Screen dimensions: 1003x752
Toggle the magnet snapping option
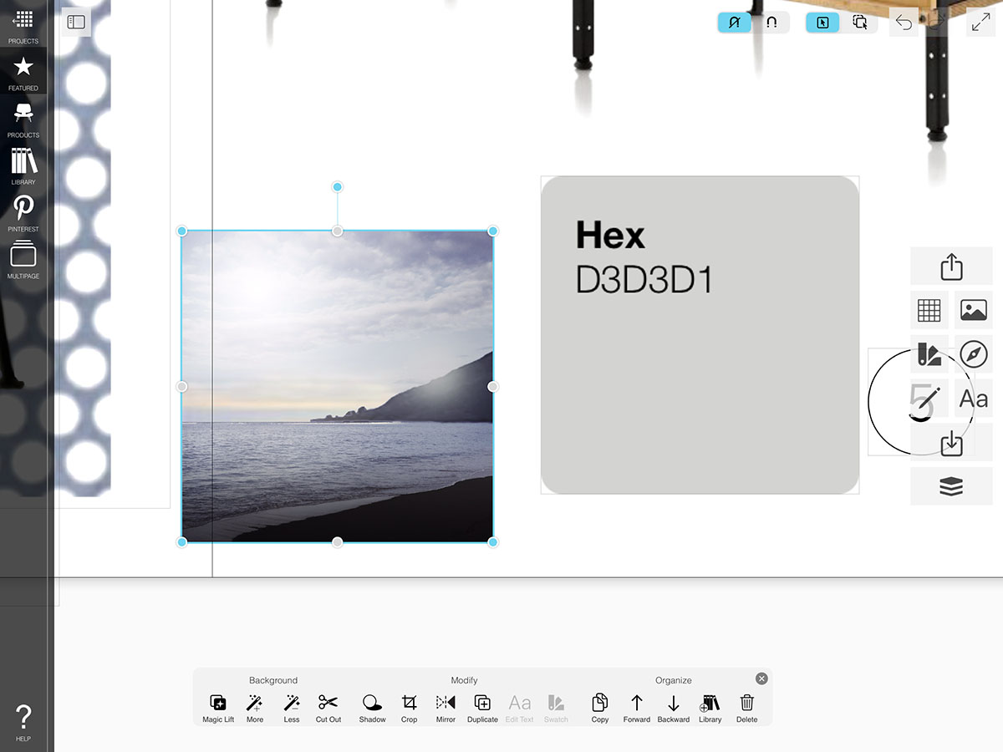771,23
